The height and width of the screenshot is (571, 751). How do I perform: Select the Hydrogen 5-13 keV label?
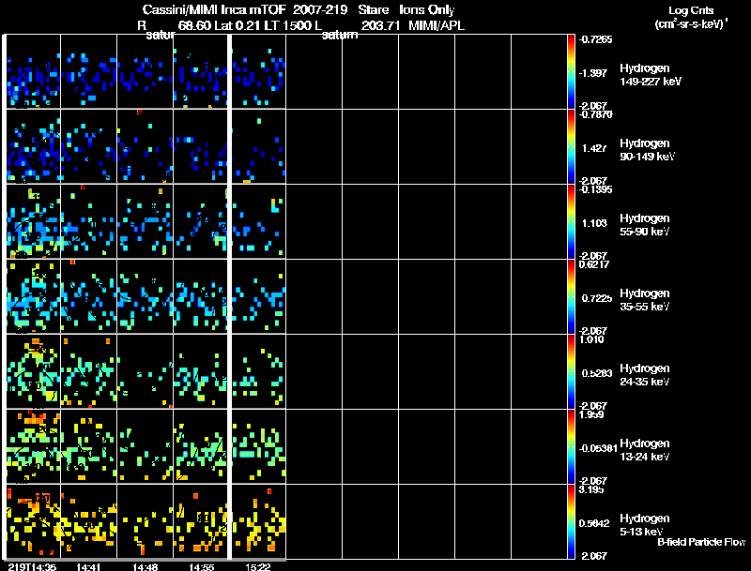point(644,525)
